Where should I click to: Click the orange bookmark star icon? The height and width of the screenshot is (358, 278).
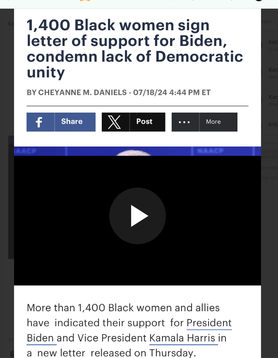85,0
